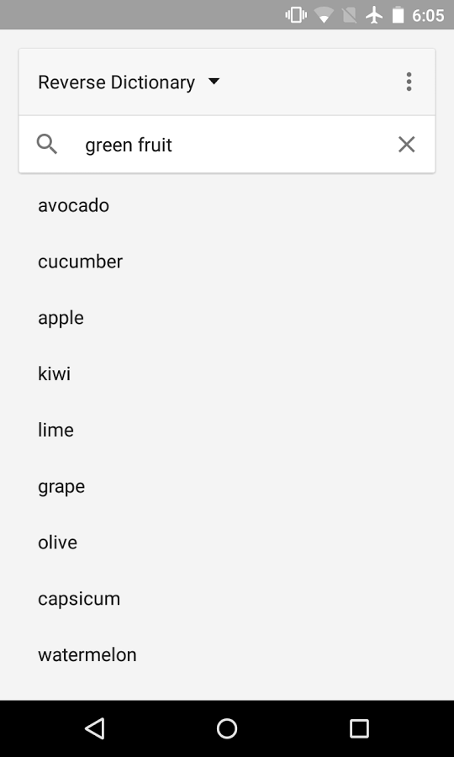
Task: Clear the search text with the X
Action: 406,145
